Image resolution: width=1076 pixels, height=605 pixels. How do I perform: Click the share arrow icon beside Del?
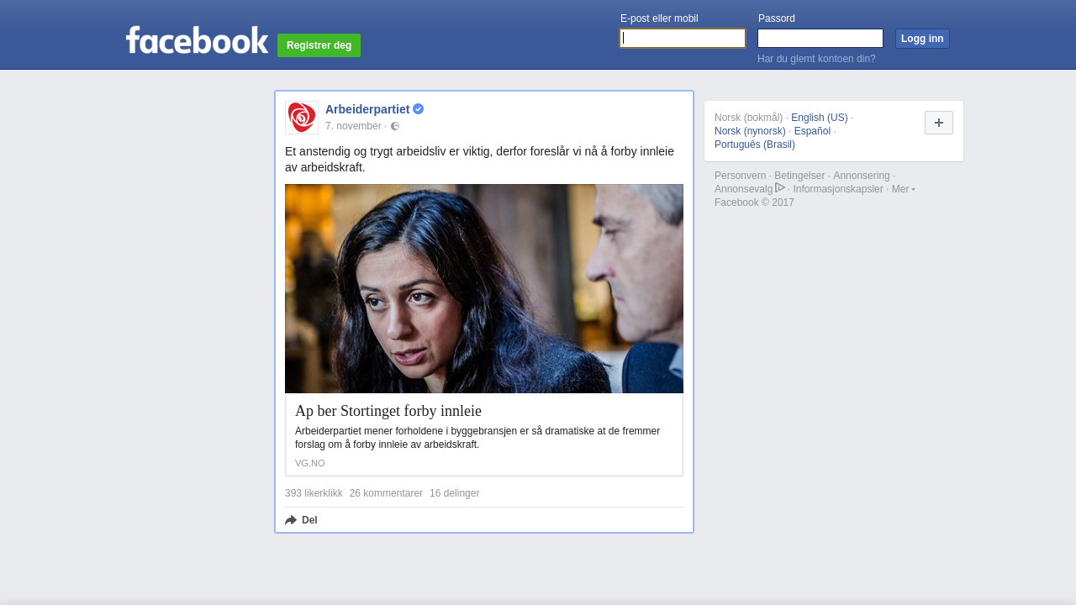pos(291,520)
